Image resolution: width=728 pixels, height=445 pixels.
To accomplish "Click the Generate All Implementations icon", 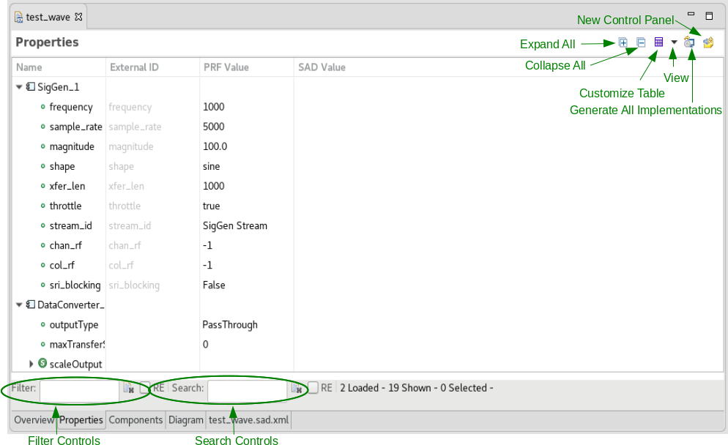I will [689, 42].
